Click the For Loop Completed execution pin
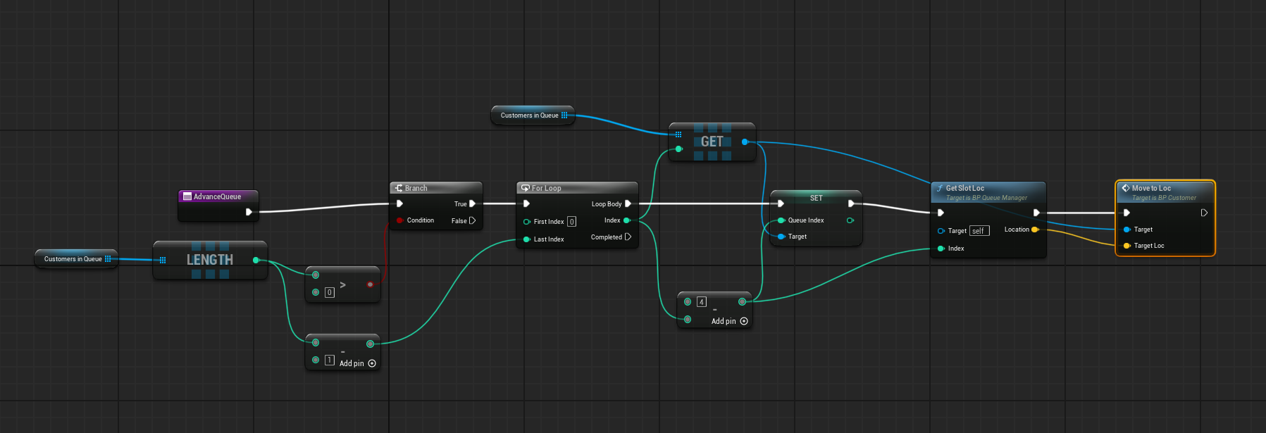The height and width of the screenshot is (433, 1266). point(628,237)
